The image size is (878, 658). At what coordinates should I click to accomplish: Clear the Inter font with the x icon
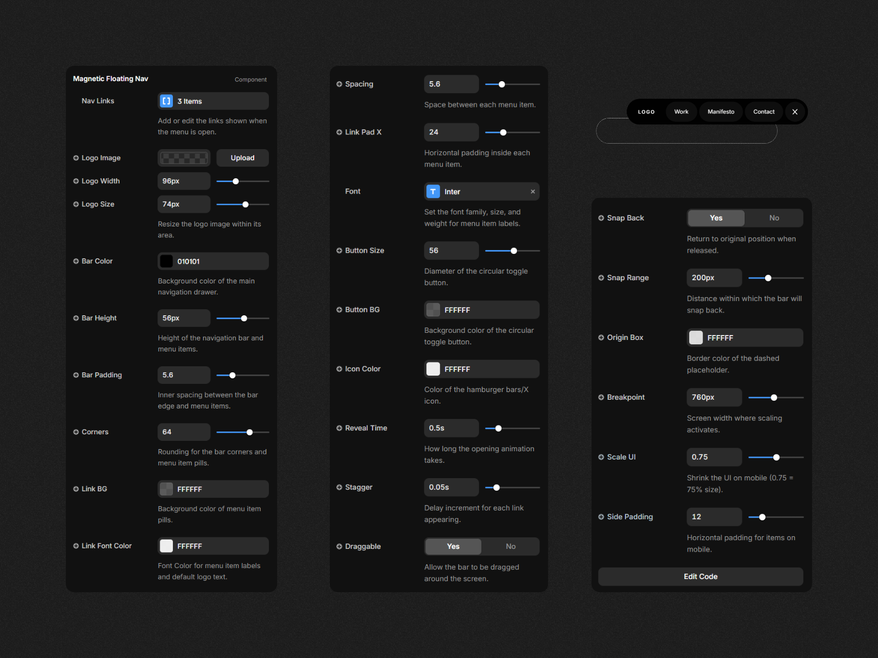(x=532, y=191)
